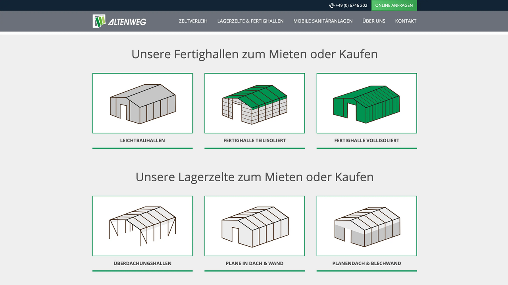Select the Plane in Dach & Wand illustration

(x=254, y=226)
